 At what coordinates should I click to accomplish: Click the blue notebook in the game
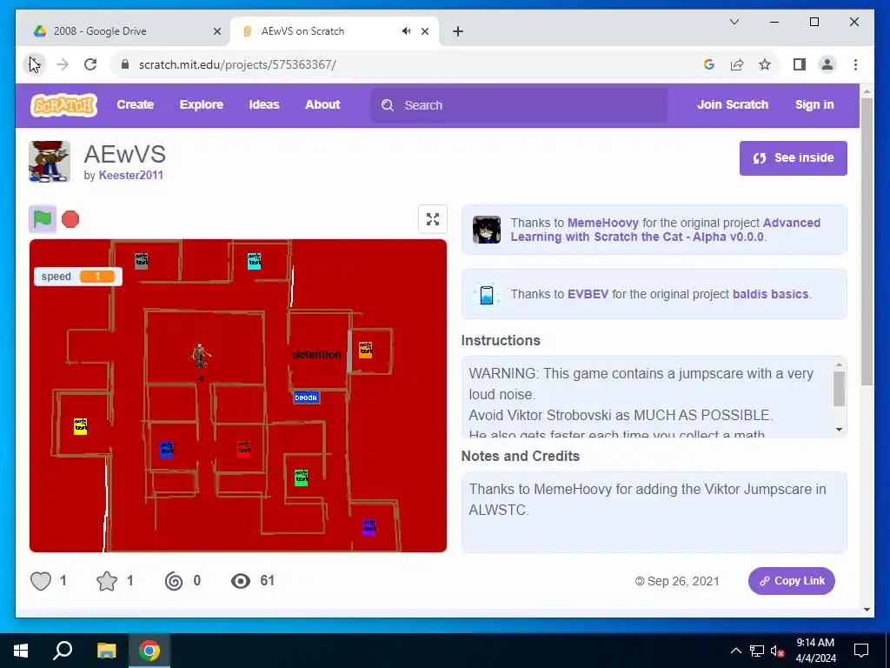pyautogui.click(x=166, y=449)
